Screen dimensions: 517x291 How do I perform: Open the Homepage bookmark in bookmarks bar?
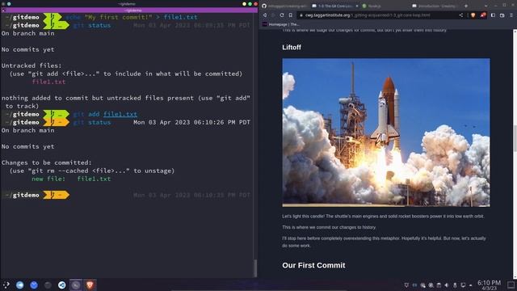tap(280, 24)
